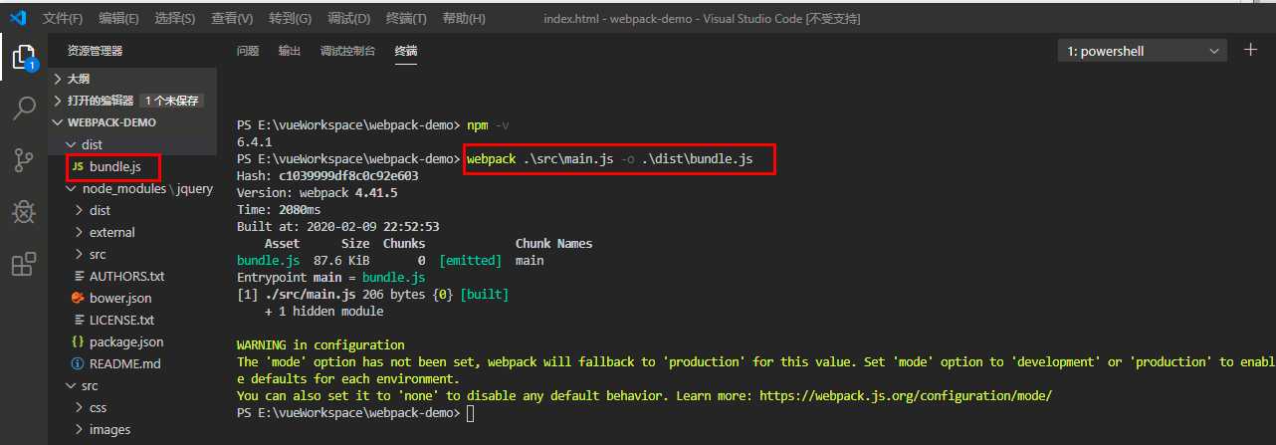Open the 选择(S) menu
Image resolution: width=1276 pixels, height=445 pixels.
coord(175,19)
